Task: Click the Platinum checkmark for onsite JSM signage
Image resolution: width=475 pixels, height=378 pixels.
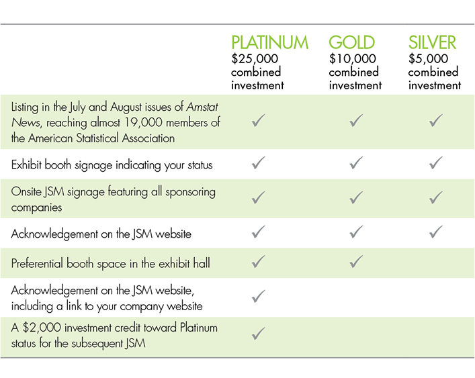Action: coord(258,198)
